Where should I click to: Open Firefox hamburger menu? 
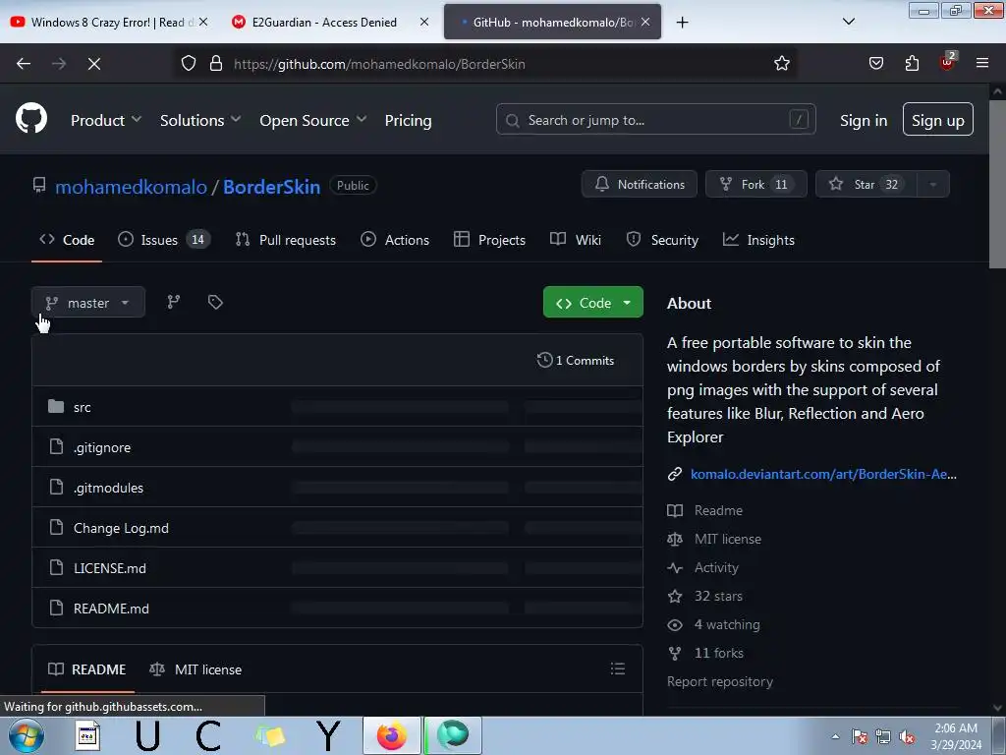tap(982, 64)
